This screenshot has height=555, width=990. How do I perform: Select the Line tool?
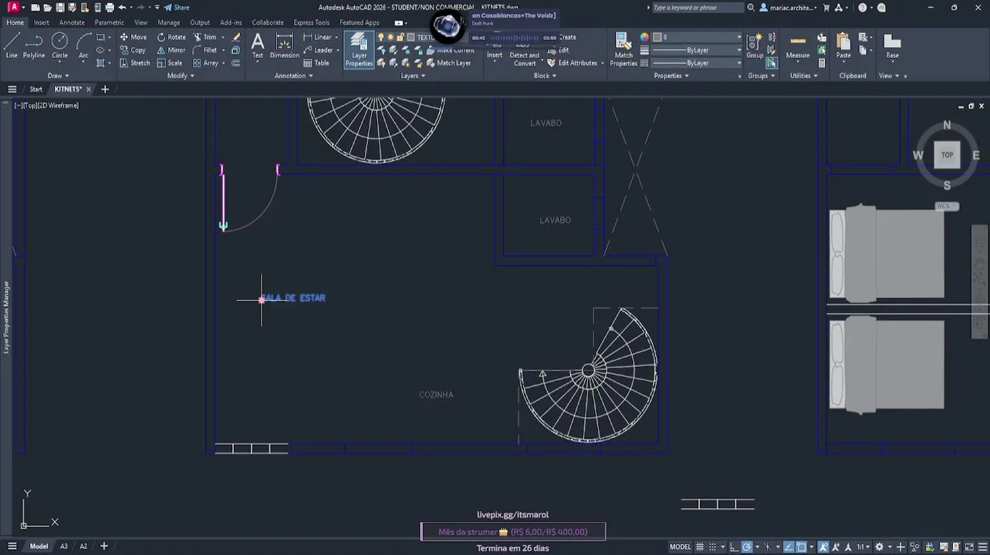coord(12,45)
